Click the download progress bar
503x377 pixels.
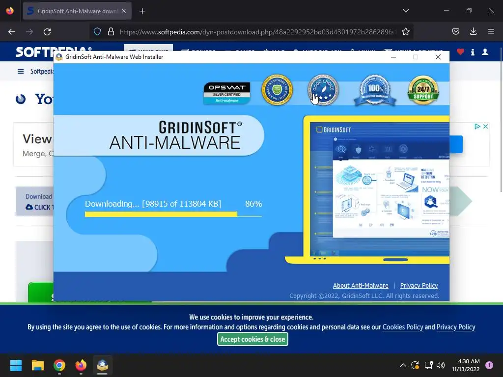click(x=173, y=214)
